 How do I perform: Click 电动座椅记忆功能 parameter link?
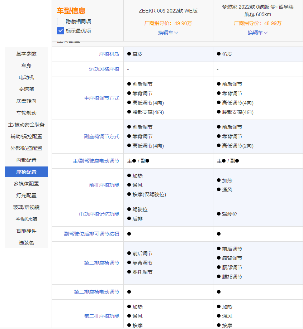point(99,214)
